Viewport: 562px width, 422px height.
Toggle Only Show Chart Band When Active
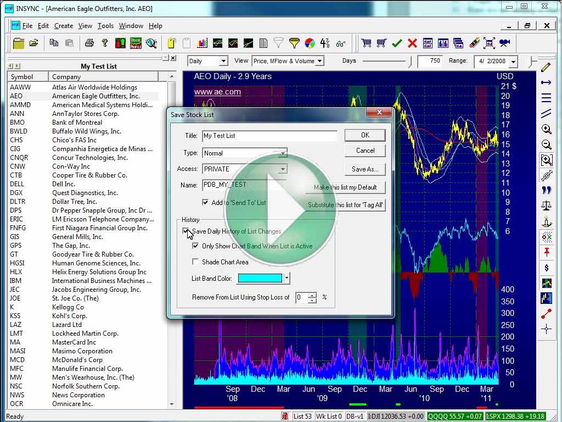pyautogui.click(x=195, y=246)
